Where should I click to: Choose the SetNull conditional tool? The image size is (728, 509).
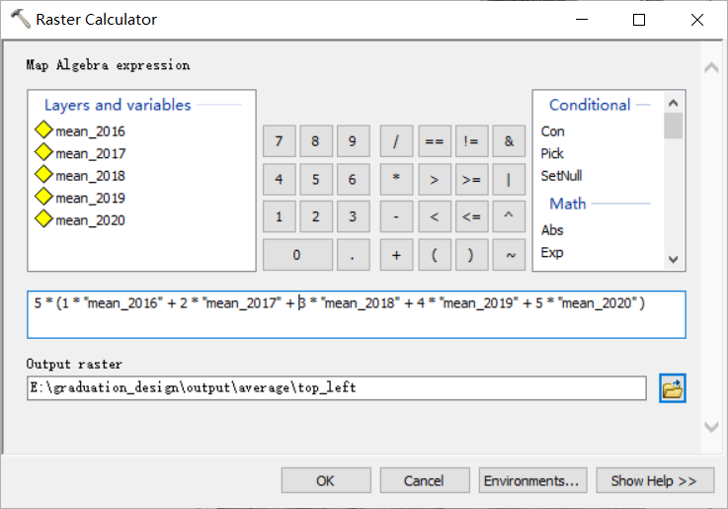(561, 176)
